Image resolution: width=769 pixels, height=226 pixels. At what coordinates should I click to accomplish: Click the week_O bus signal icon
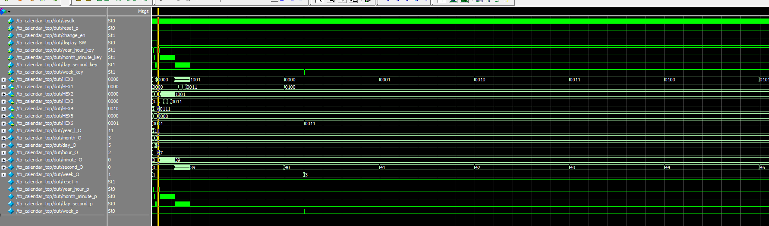11,174
